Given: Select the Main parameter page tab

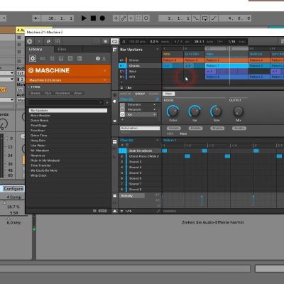Looking at the screenshot, I should (x=169, y=94).
